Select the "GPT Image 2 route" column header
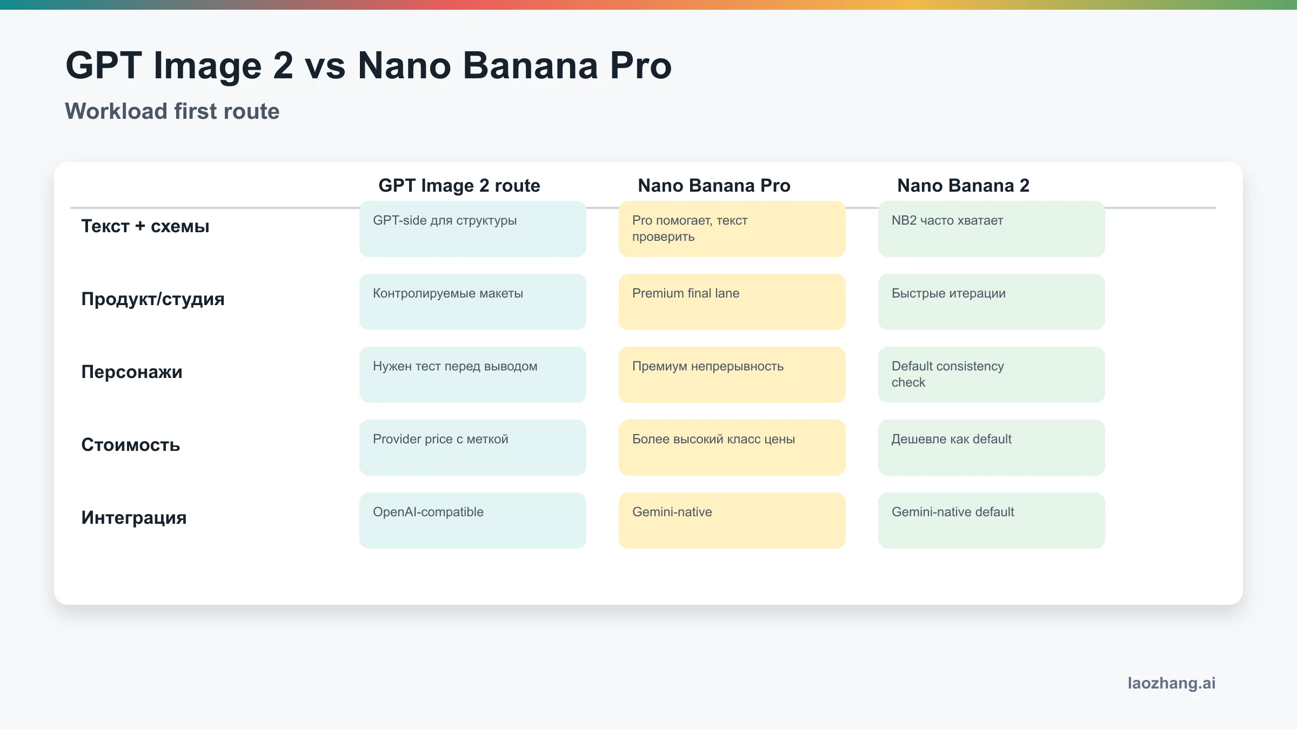Image resolution: width=1297 pixels, height=729 pixels. 459,185
